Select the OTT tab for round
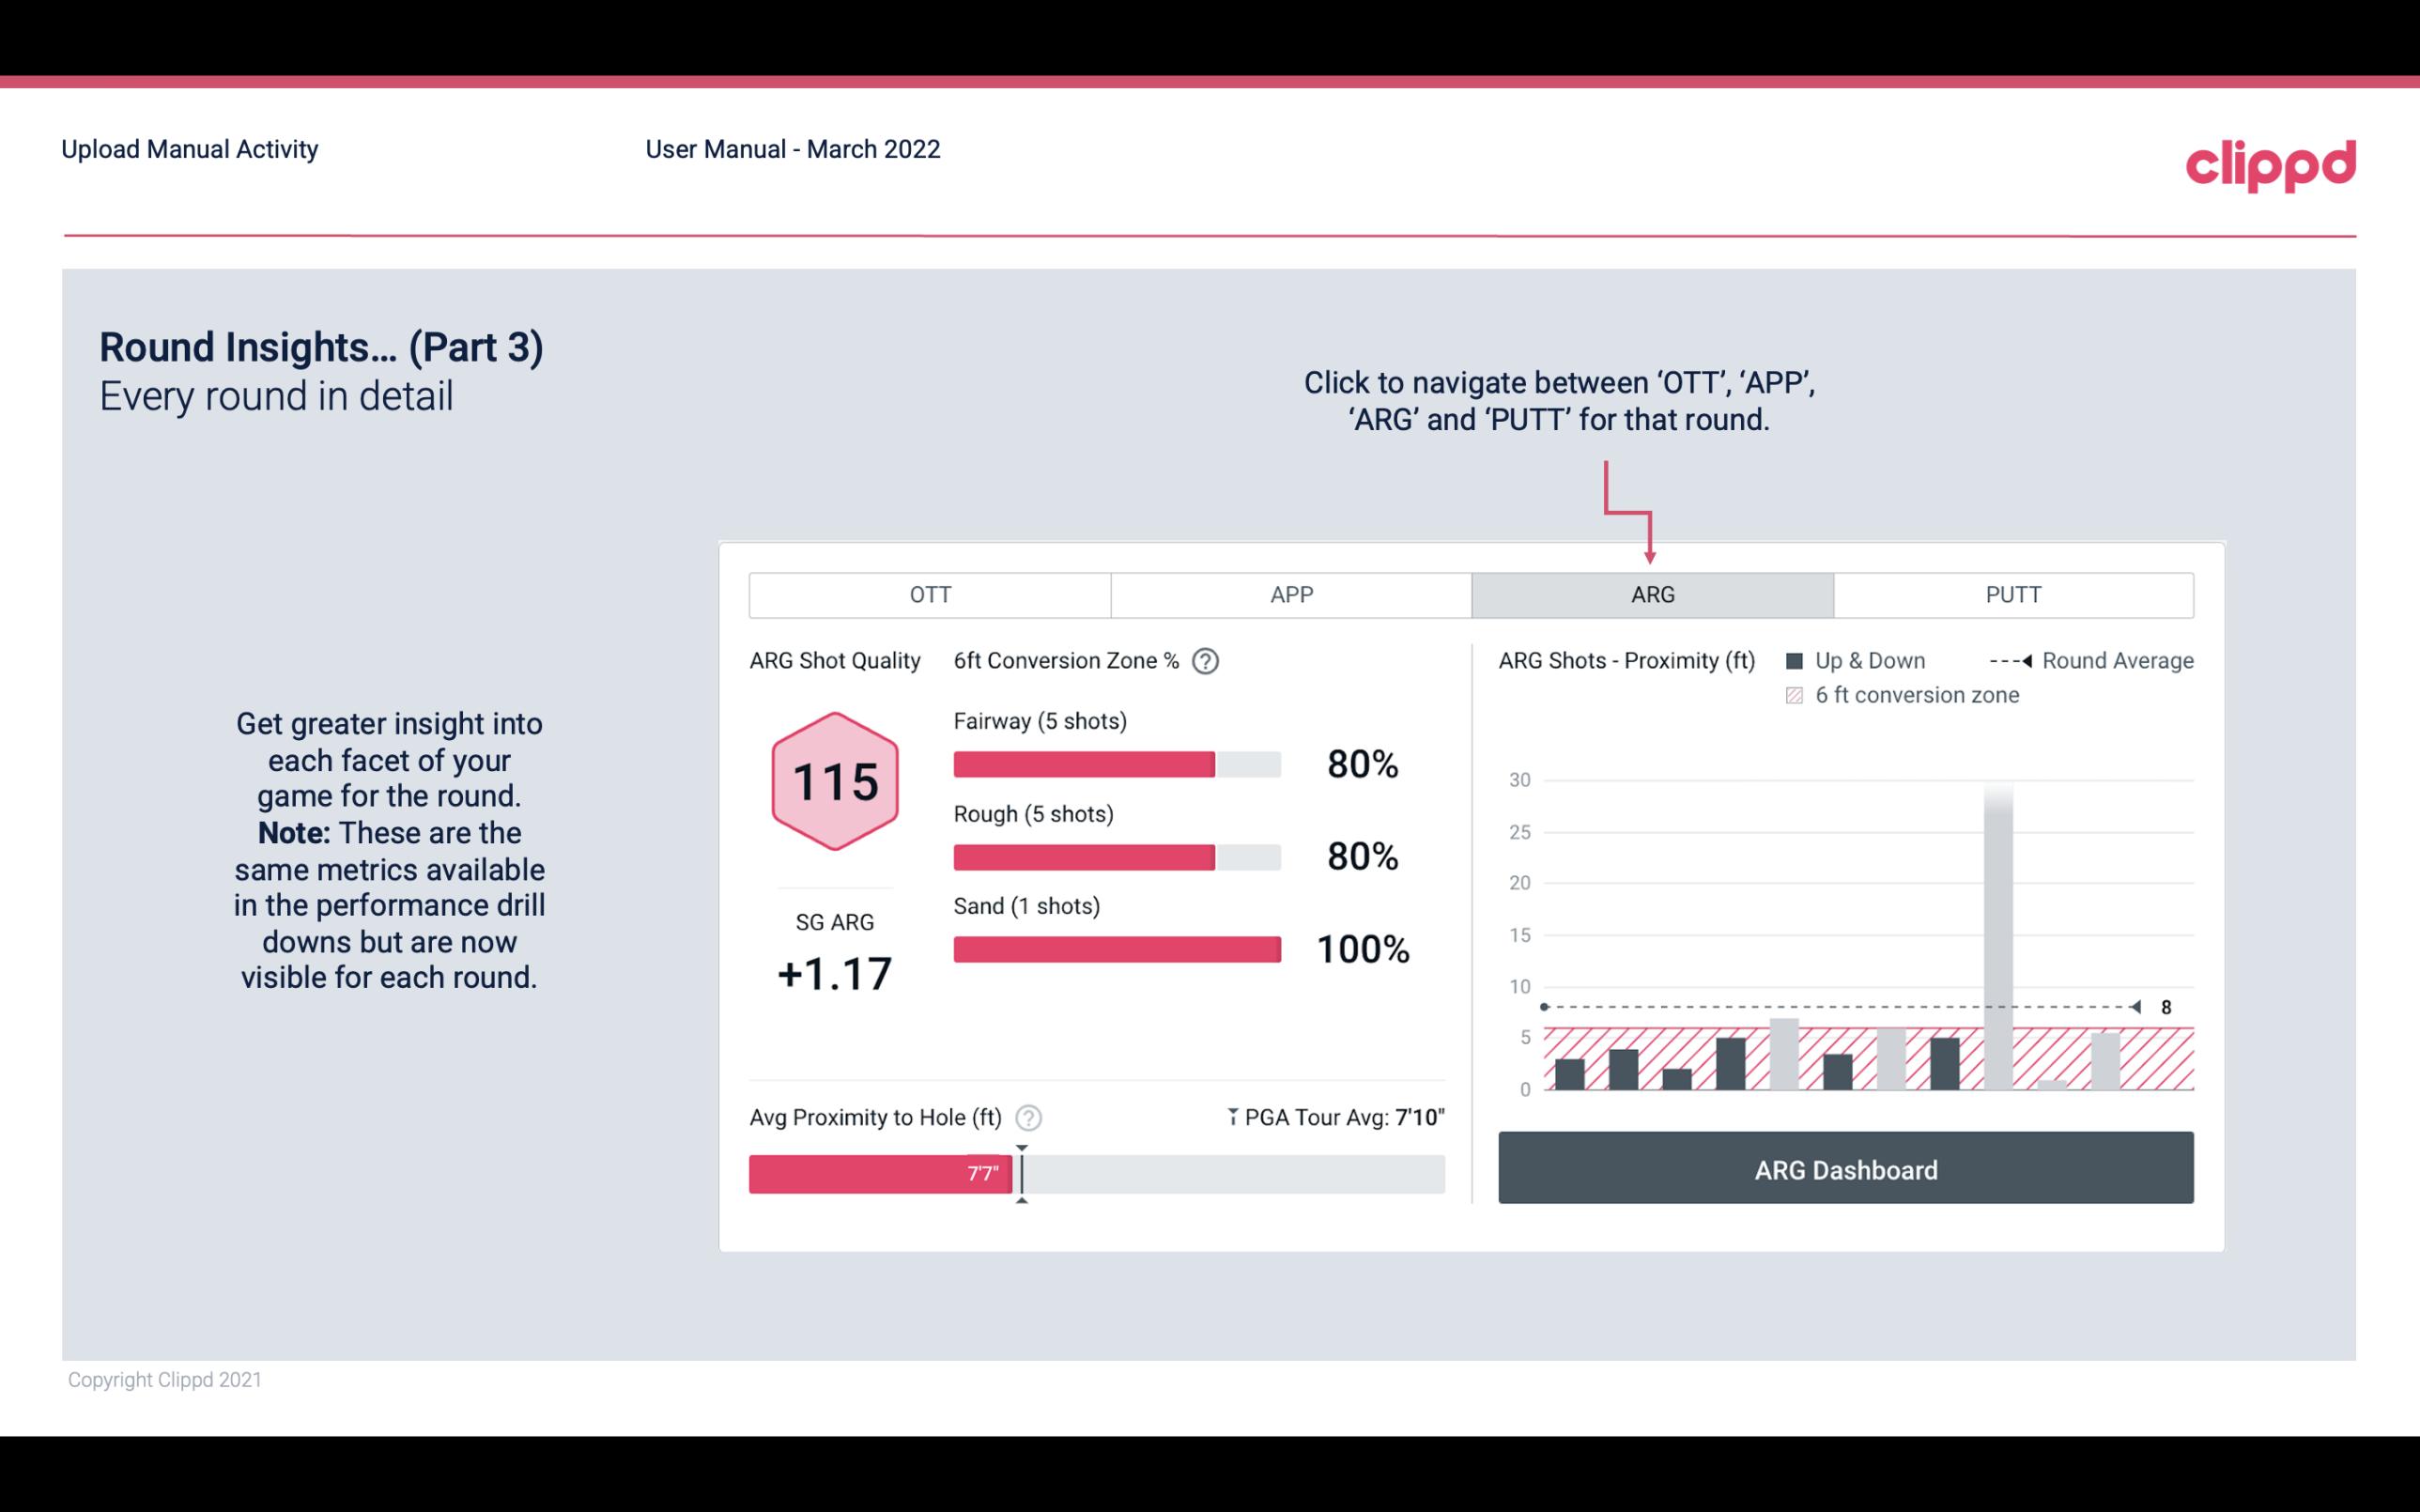 click(x=932, y=594)
